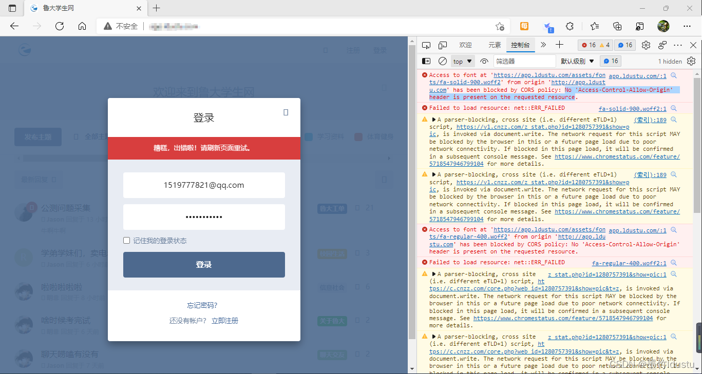
Task: Click the IE mode page icon
Action: coord(640,26)
